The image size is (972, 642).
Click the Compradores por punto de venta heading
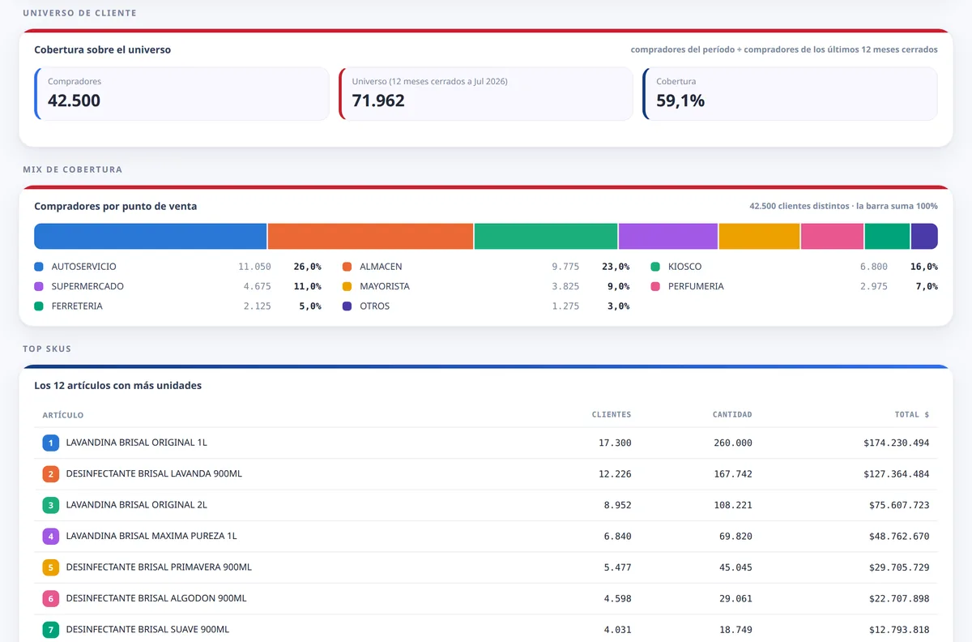[x=115, y=207]
